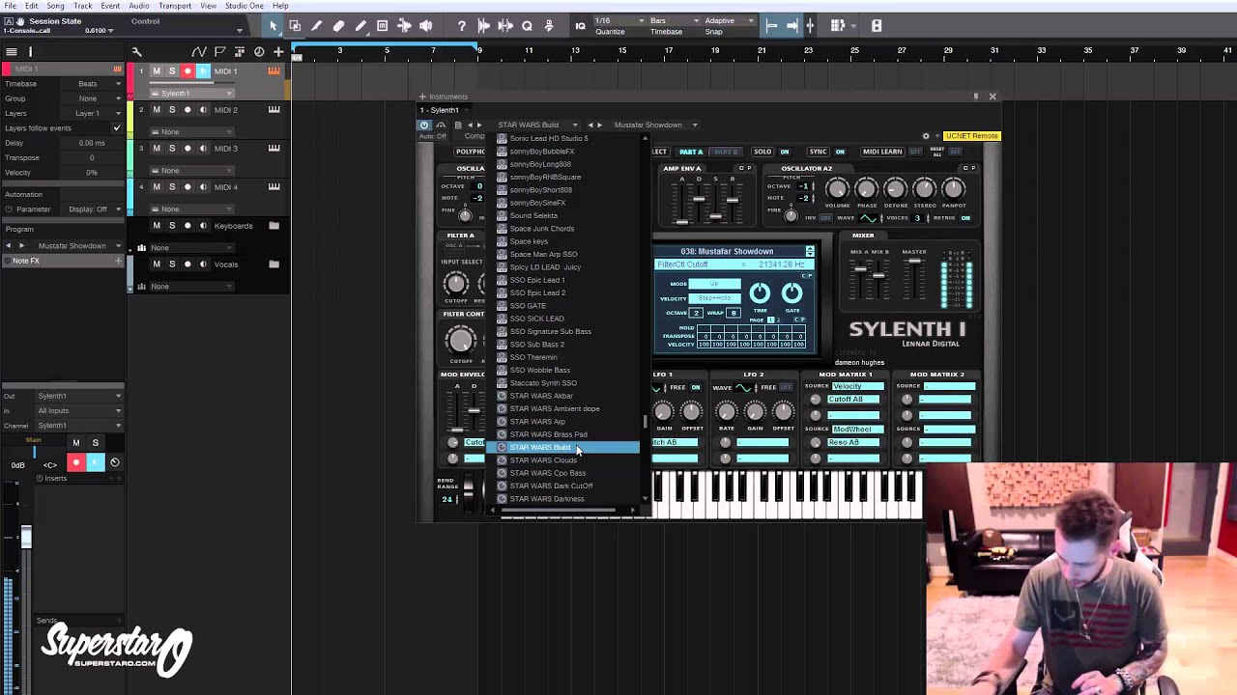Viewport: 1237px width, 695px height.
Task: Activate the Paint tool on the toolbar
Action: point(360,26)
